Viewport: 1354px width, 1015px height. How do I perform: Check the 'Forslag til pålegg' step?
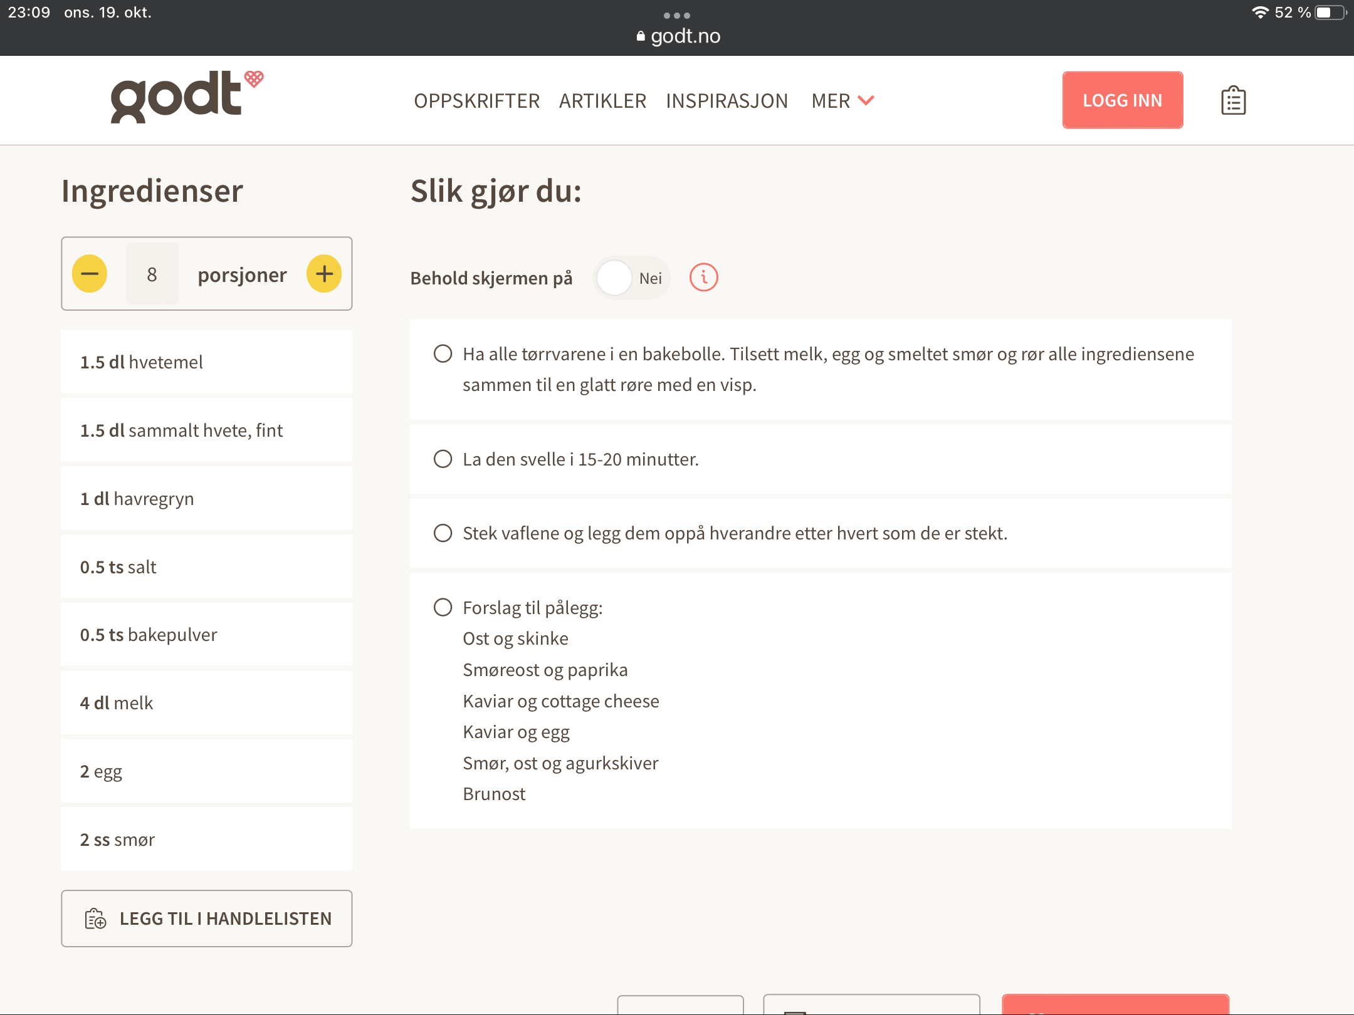coord(443,607)
